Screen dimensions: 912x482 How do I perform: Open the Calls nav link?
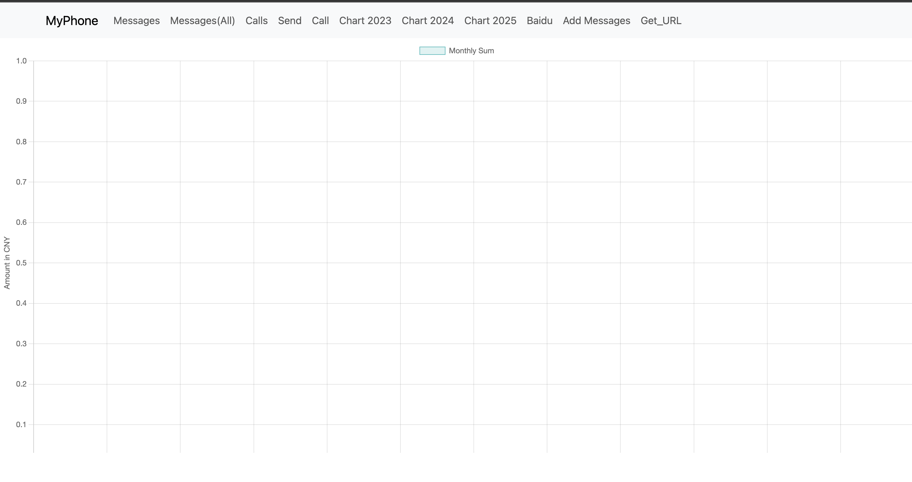click(x=256, y=21)
